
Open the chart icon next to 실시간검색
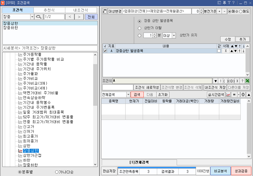(x=228, y=94)
